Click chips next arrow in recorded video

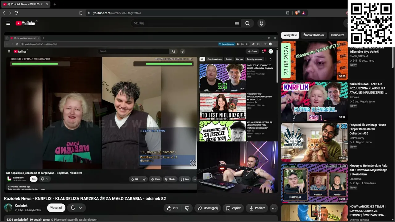(x=271, y=59)
